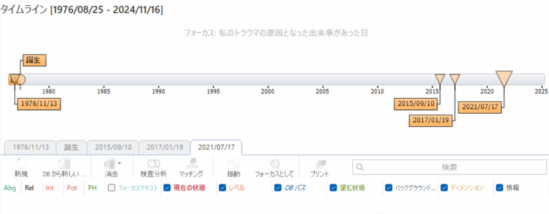Select the Pot filter button
This screenshot has height=214, width=549.
click(72, 188)
